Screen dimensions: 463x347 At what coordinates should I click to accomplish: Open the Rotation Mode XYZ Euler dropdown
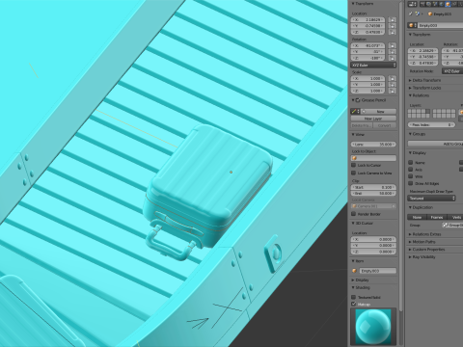(452, 71)
